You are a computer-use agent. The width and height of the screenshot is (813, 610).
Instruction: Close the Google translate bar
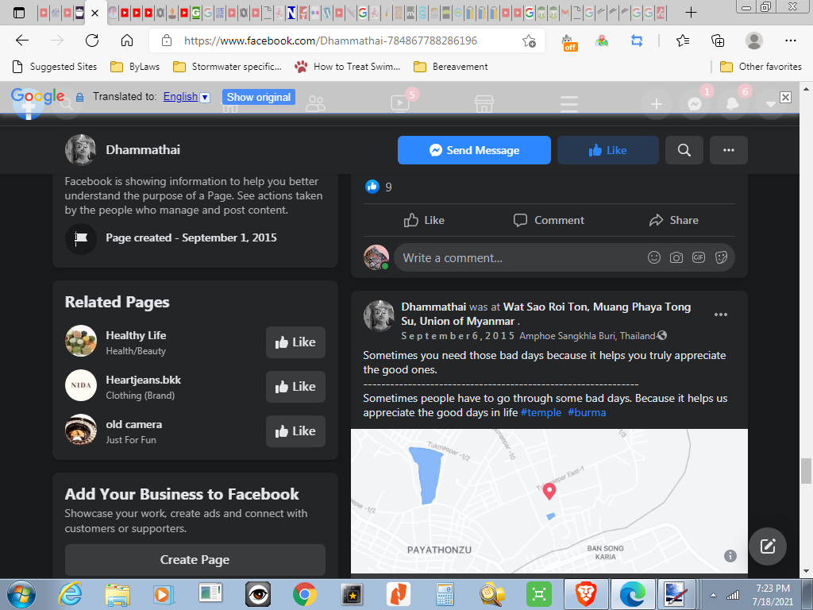click(x=785, y=97)
